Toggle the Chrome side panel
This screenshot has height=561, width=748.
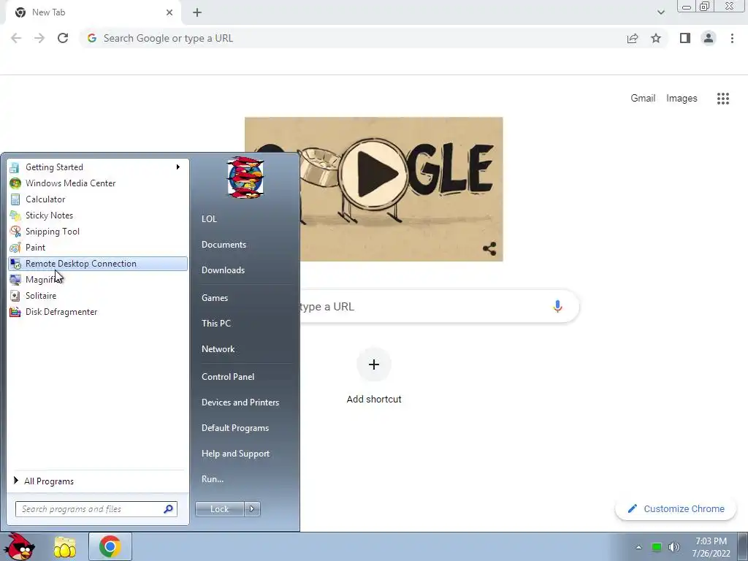[685, 38]
